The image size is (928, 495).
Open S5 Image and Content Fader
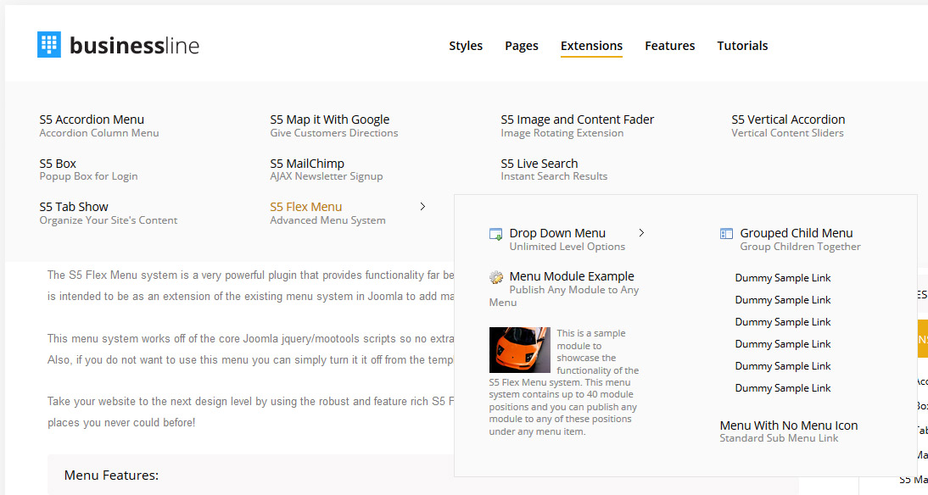pos(577,120)
